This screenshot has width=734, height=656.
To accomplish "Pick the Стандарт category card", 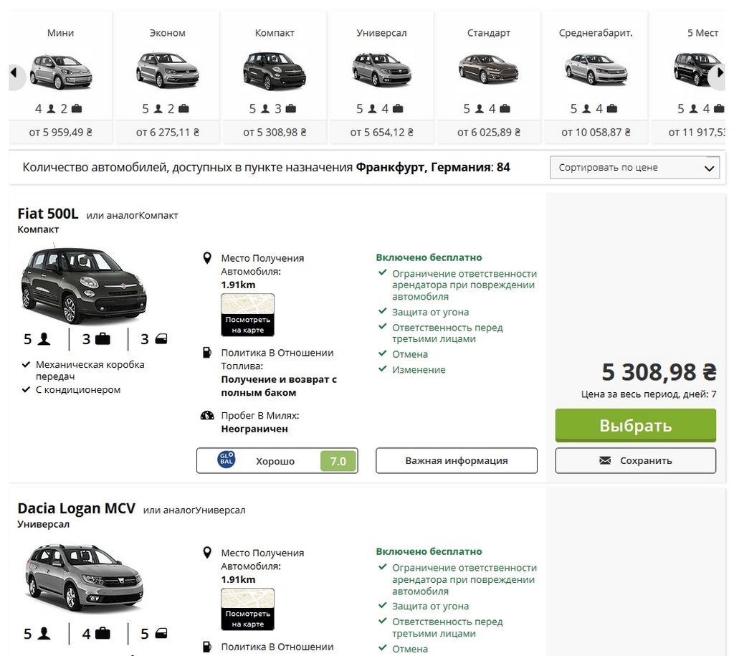I will 489,77.
